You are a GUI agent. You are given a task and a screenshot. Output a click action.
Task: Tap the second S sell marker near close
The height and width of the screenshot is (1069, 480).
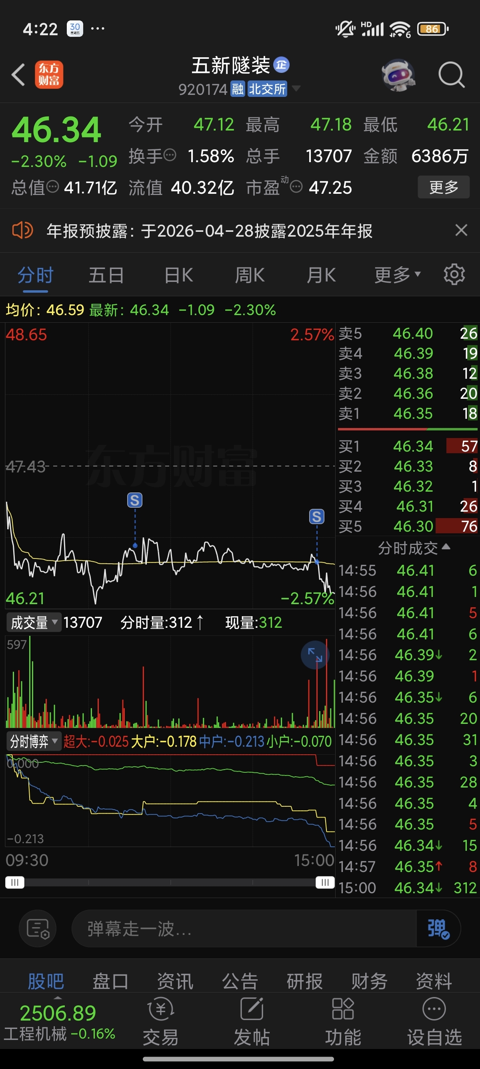(x=317, y=516)
